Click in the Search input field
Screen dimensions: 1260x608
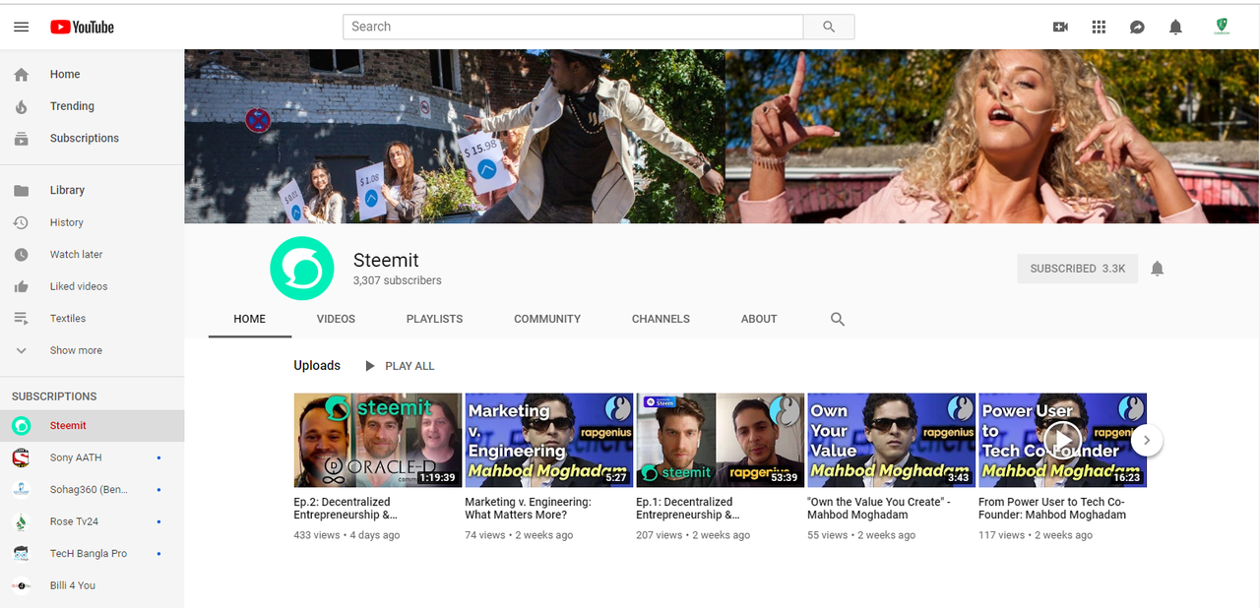tap(573, 27)
